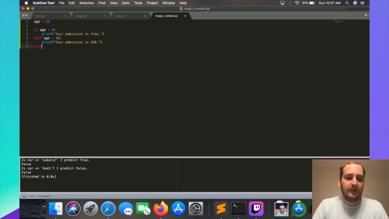389x219 pixels.
Task: Click line number 1 in the gutter
Action: tap(27, 22)
